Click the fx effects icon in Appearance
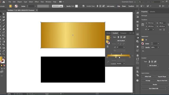Screen dimensions: 169x95 (143, 51)
